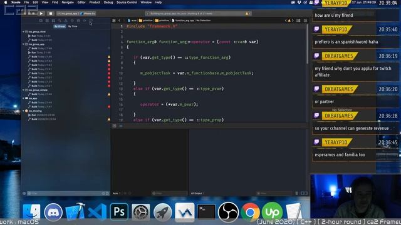Image resolution: width=401 pixels, height=225 pixels.
Task: Collapse the ios_drawing group
Action: pos(23,111)
